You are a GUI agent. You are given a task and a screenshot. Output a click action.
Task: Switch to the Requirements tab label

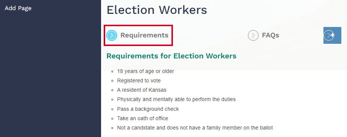pyautogui.click(x=144, y=35)
